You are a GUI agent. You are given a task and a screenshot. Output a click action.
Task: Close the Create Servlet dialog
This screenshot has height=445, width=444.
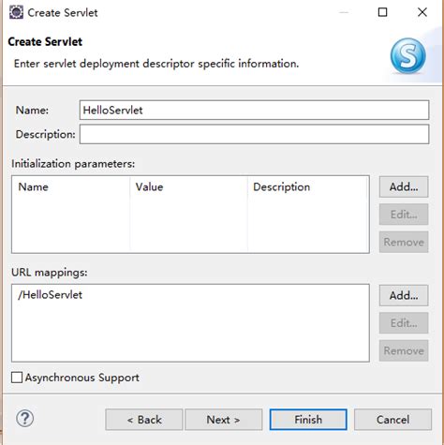[422, 12]
